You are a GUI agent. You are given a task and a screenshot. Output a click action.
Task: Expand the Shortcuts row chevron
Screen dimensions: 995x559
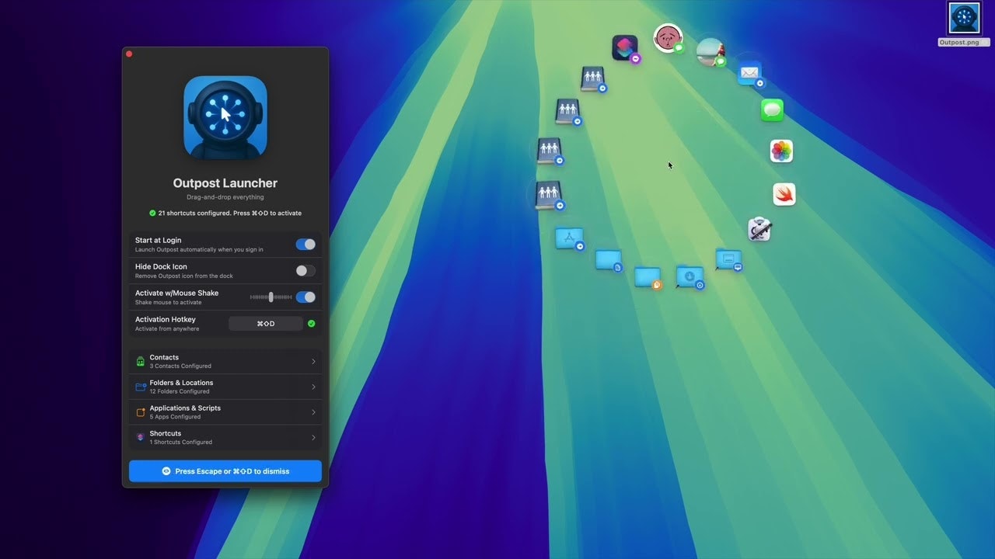[314, 438]
